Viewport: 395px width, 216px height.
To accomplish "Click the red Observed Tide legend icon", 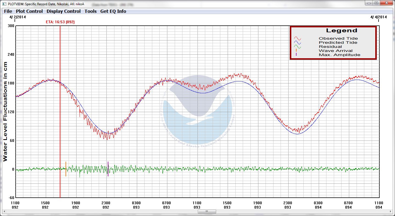I will 297,39.
